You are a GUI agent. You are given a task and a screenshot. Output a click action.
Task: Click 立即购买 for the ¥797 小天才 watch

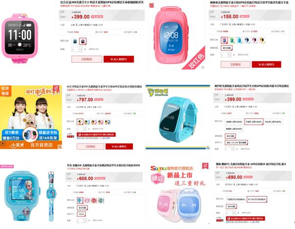tap(90, 146)
